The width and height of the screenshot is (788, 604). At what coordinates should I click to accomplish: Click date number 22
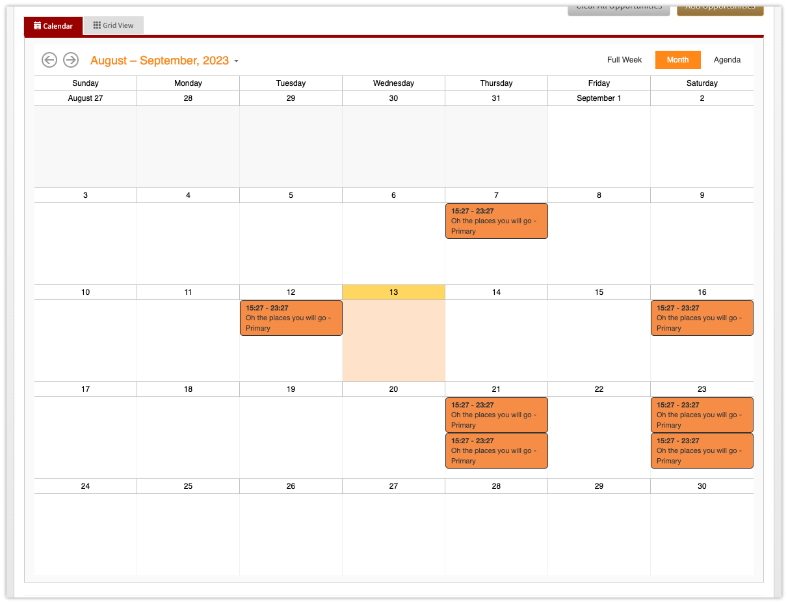click(599, 389)
